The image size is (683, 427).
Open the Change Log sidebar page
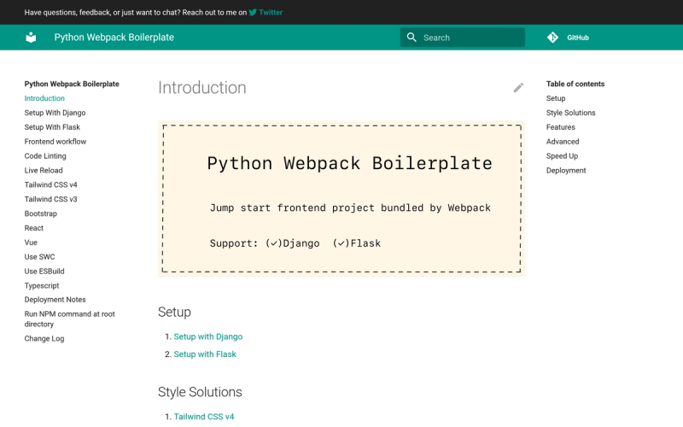[x=44, y=339]
